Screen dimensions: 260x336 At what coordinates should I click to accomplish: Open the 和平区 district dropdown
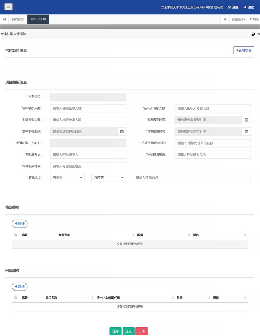click(x=109, y=178)
